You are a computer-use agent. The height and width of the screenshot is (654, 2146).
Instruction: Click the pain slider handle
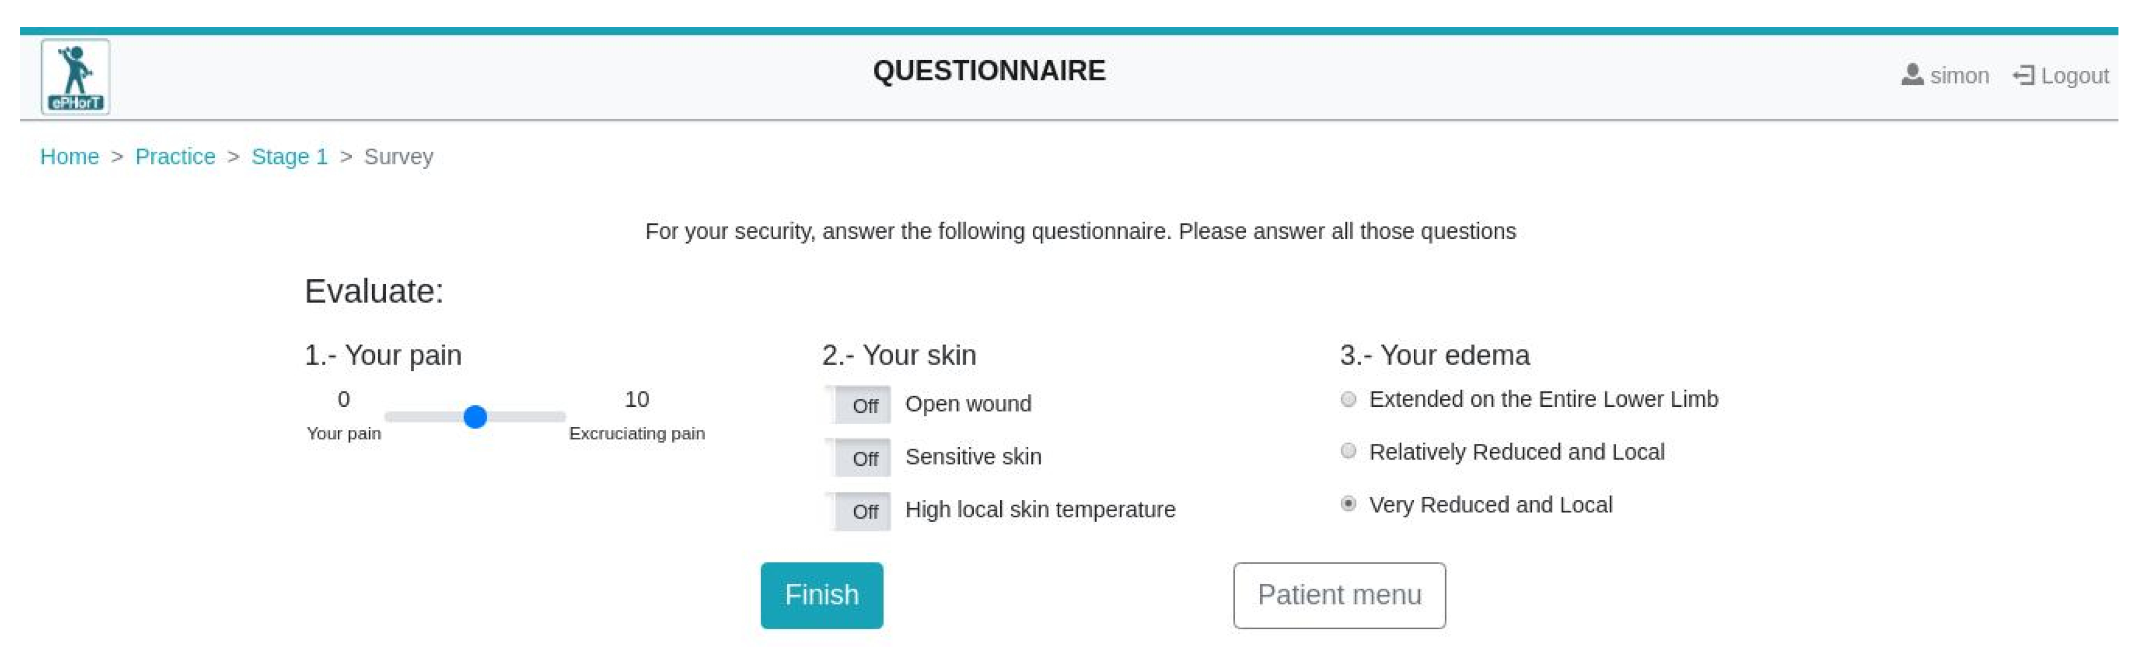click(475, 416)
